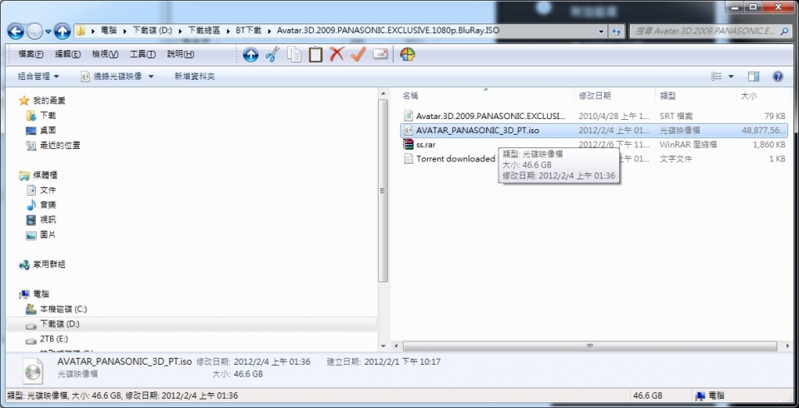This screenshot has height=408, width=799.
Task: Click the Forward navigation arrow
Action: click(x=35, y=32)
